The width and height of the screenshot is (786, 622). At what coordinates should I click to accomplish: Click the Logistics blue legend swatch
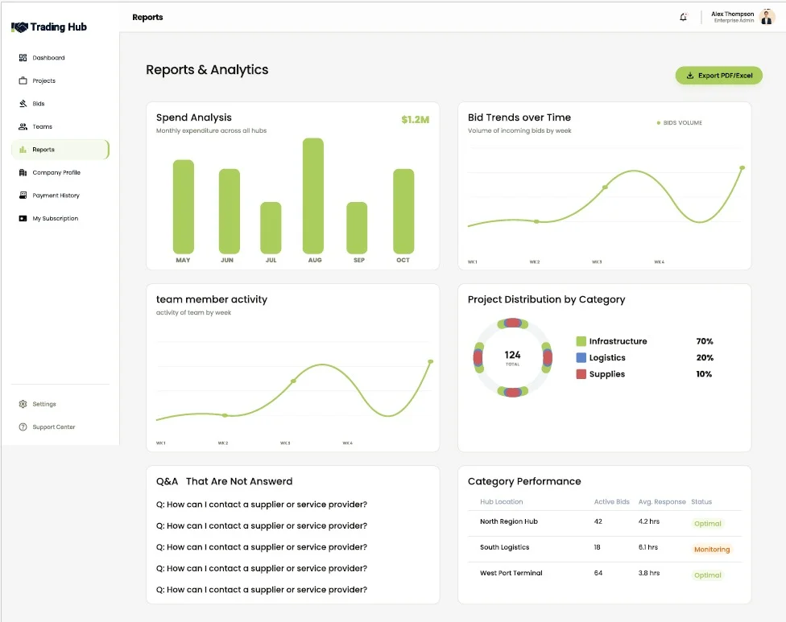point(581,357)
